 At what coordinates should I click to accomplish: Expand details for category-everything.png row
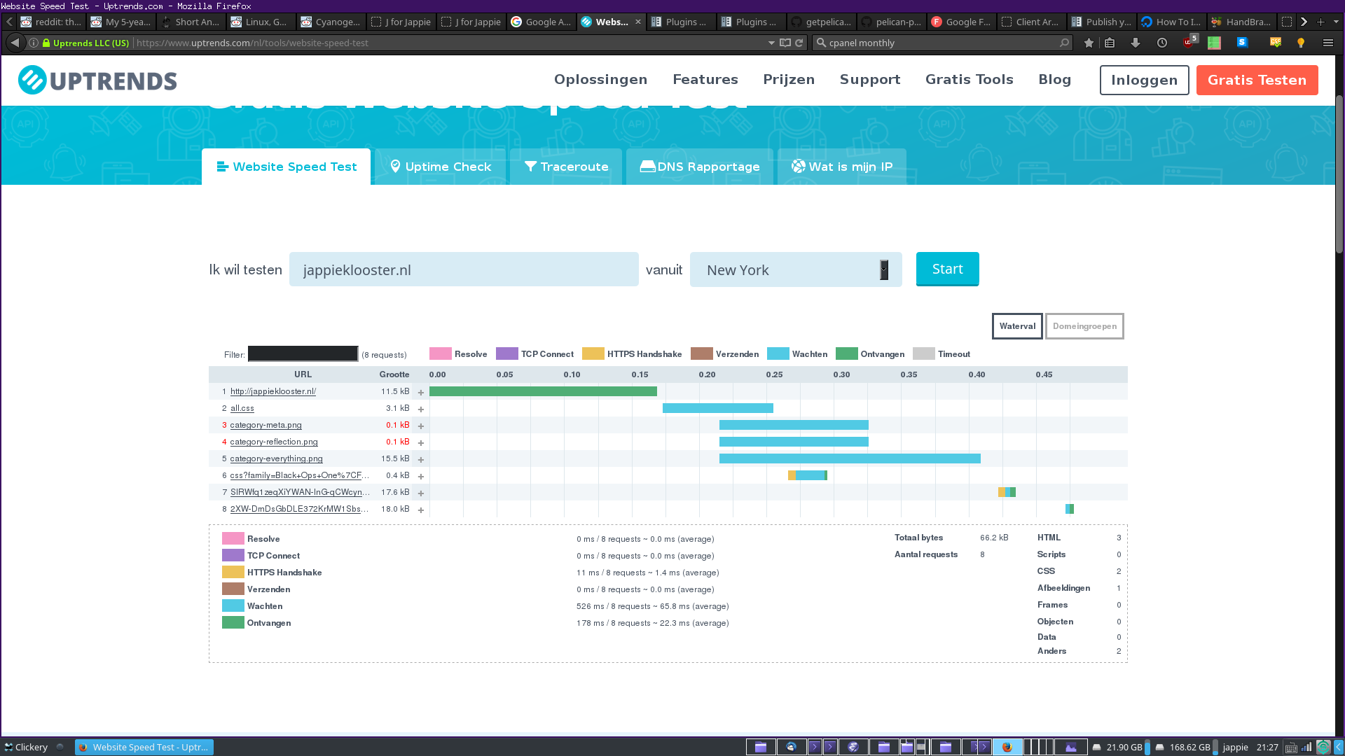[421, 460]
